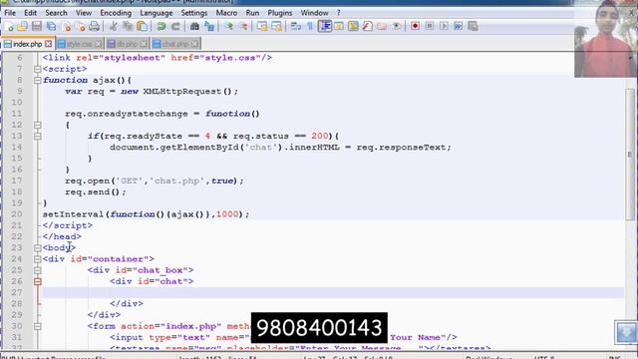Click the macro playback icon
Viewport: 638px width, 359px height.
(444, 26)
